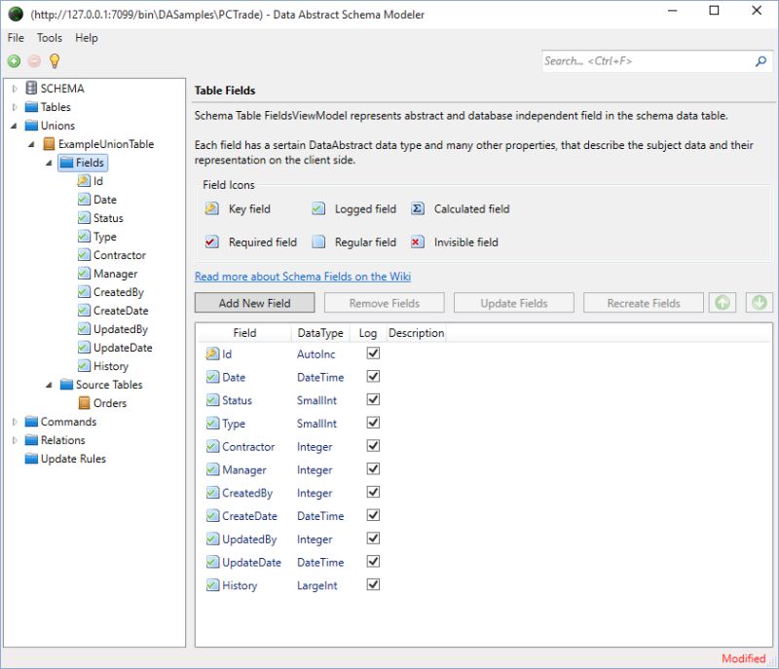Collapse the Unions tree node

point(14,126)
